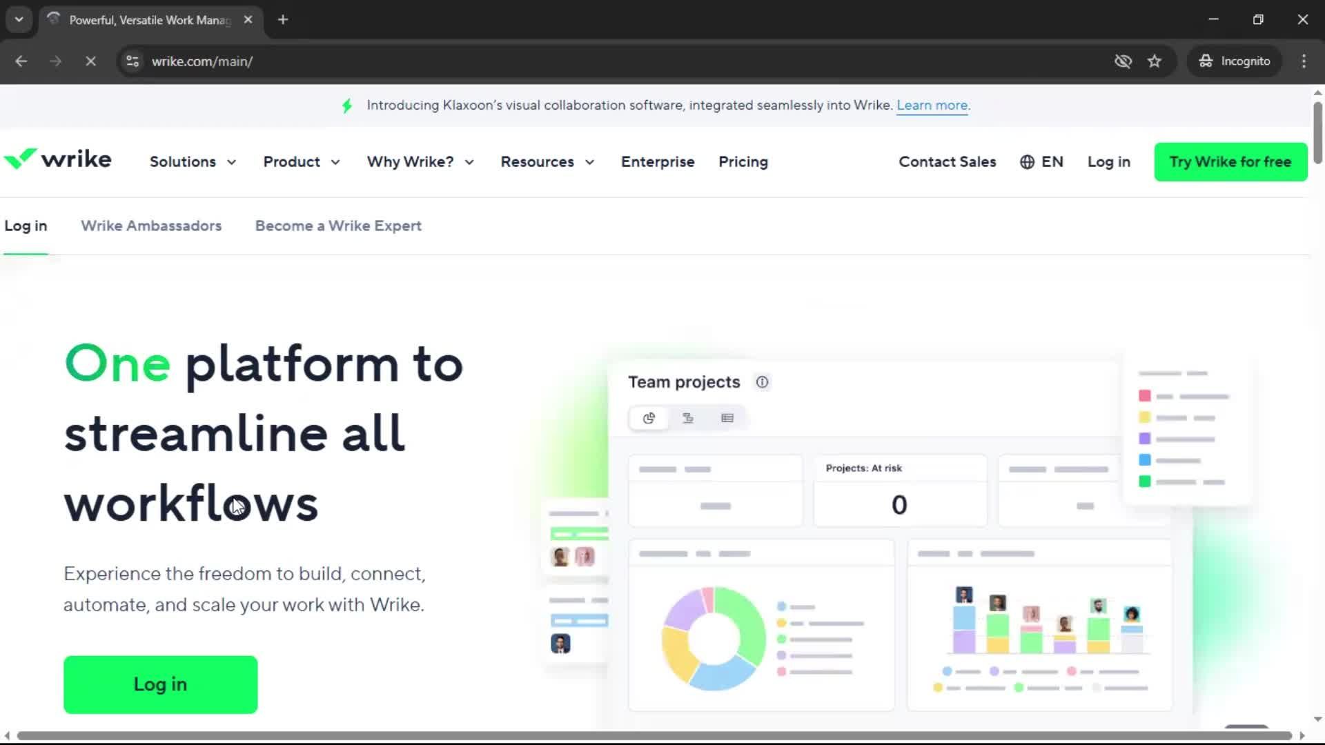1325x745 pixels.
Task: Open a new browser tab
Action: (x=283, y=19)
